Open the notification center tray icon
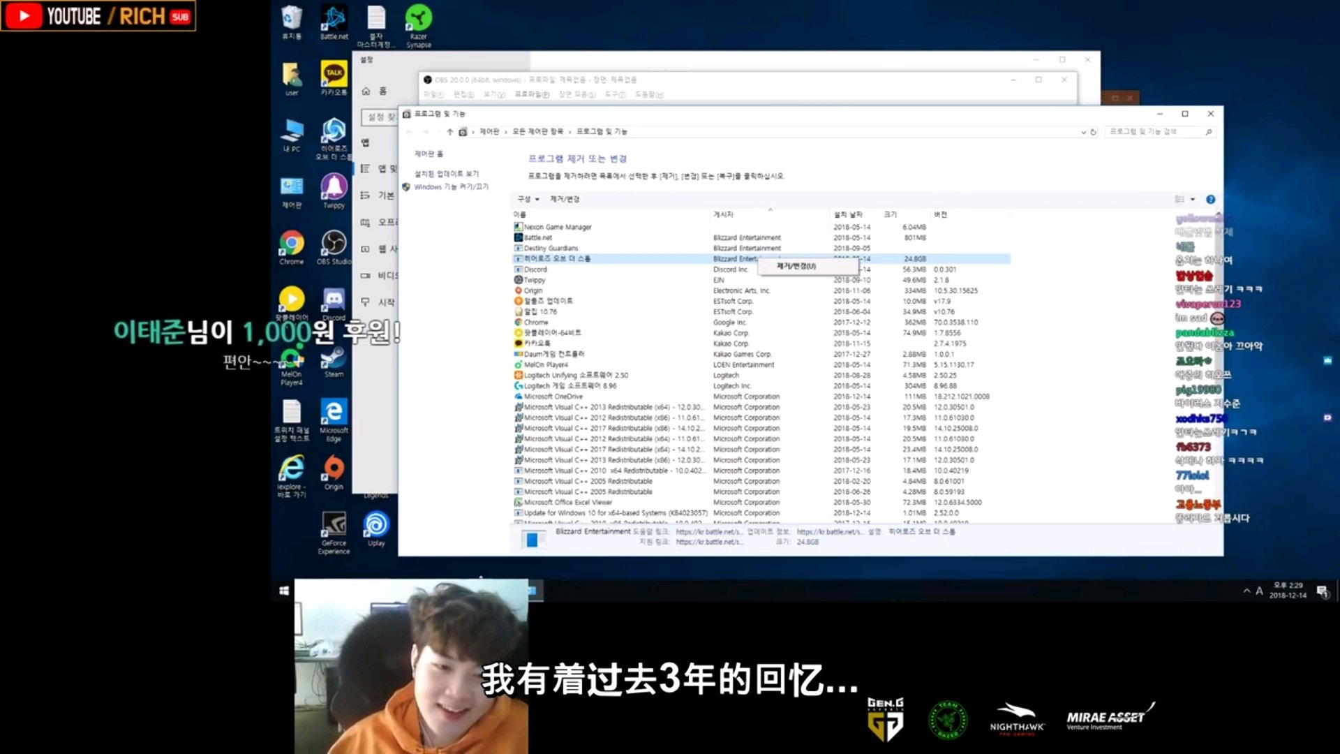Screen dimensions: 1340x754 pos(1322,591)
